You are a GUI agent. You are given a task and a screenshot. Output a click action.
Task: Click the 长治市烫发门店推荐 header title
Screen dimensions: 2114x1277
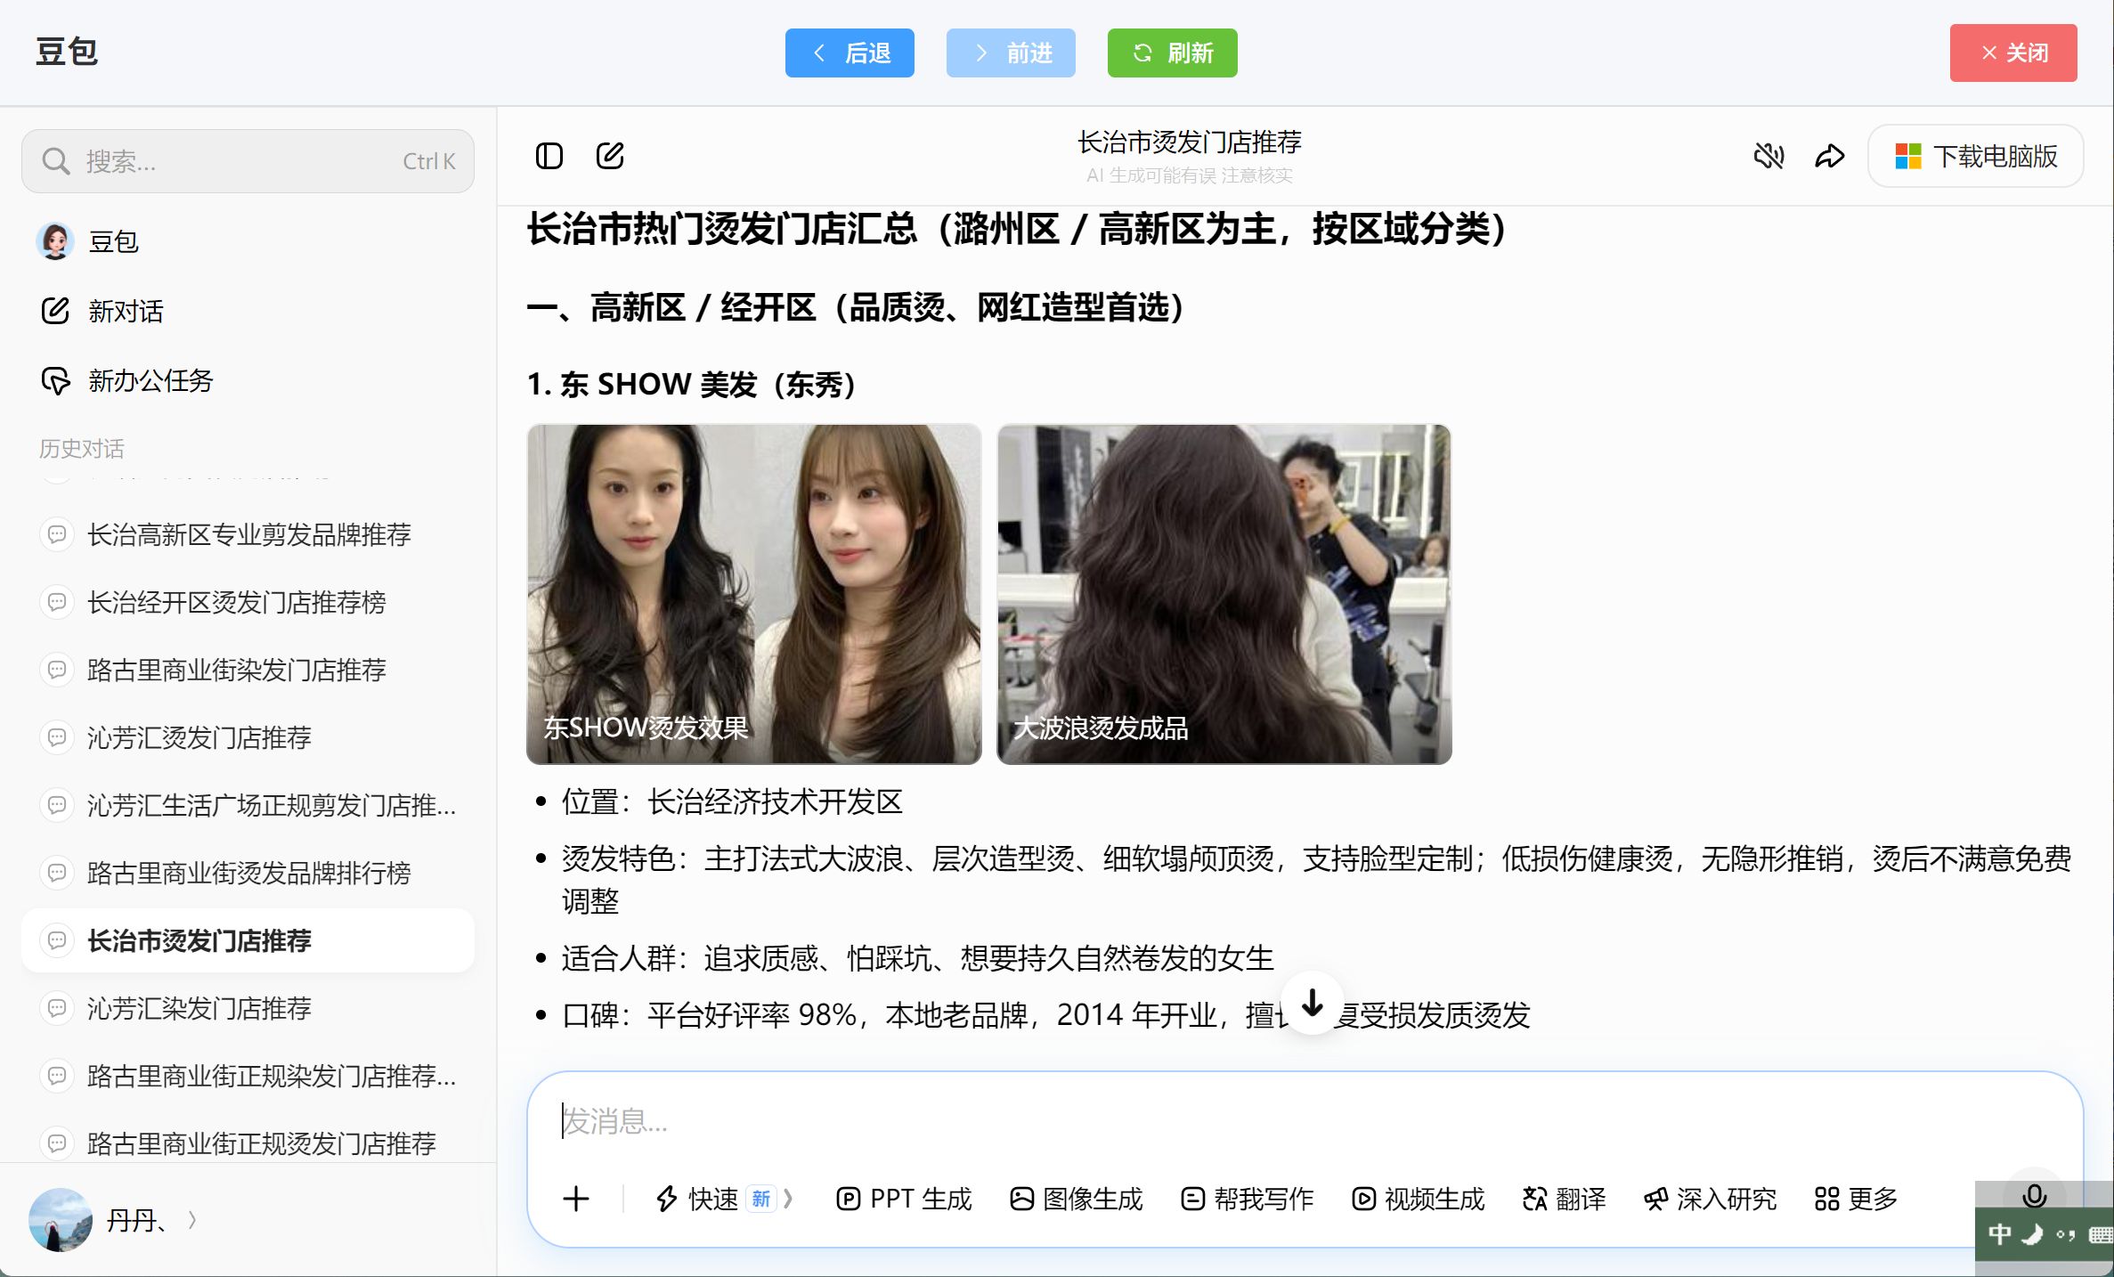tap(1190, 142)
